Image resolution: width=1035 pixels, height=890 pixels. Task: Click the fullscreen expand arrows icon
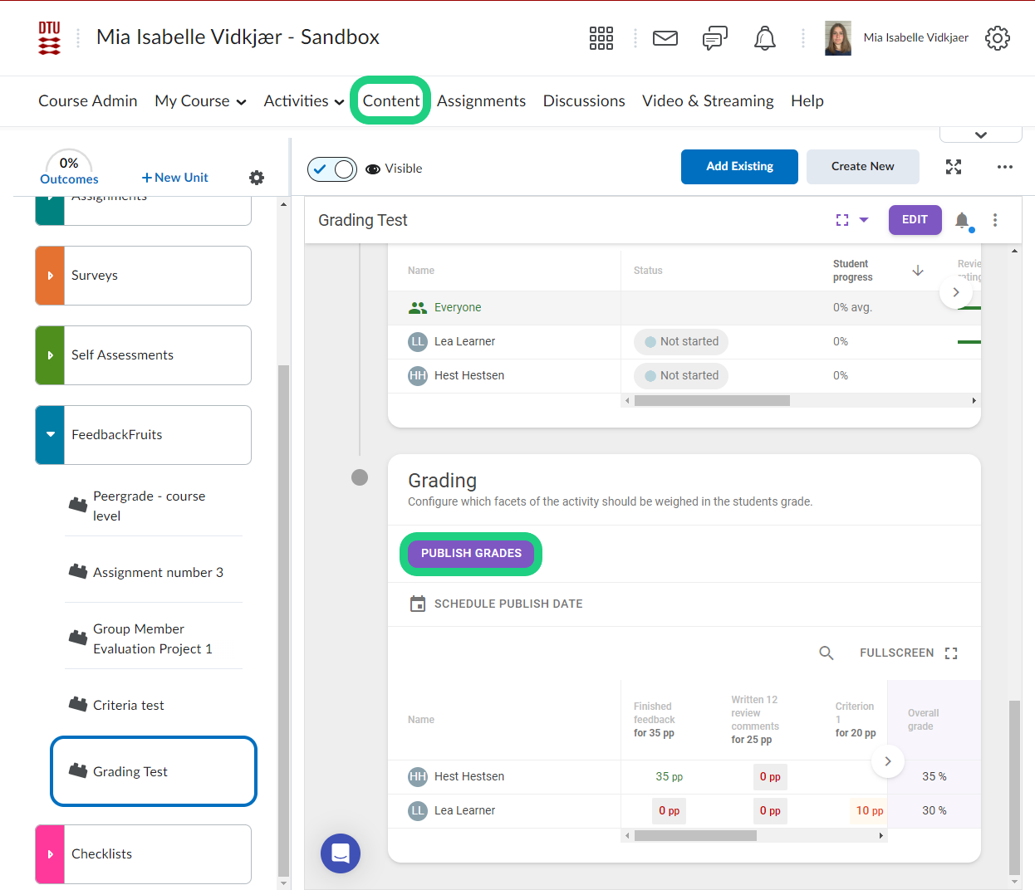pyautogui.click(x=953, y=167)
